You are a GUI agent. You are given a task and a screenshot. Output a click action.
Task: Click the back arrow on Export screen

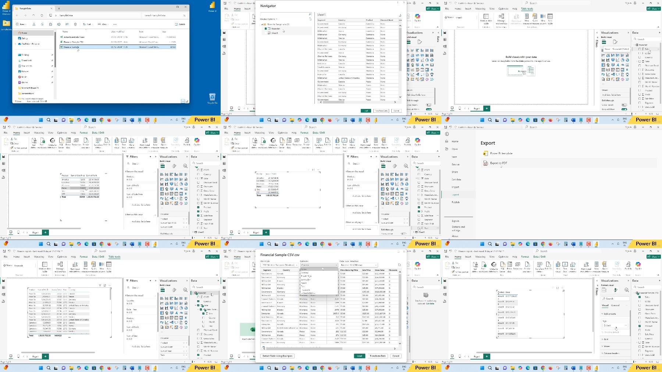tap(447, 134)
